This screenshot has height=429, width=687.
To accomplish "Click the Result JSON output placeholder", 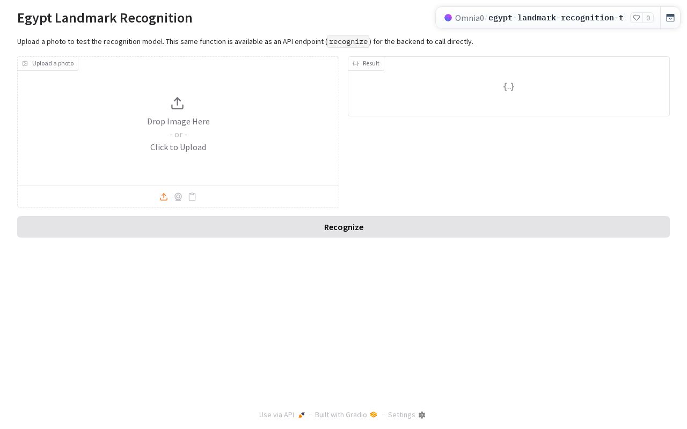I will [x=509, y=86].
